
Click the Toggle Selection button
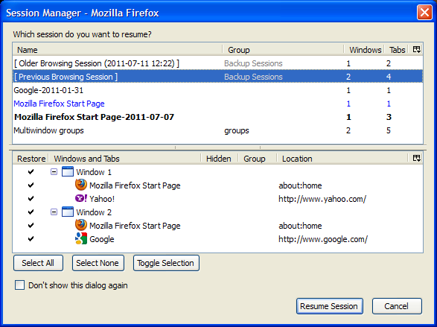166,263
